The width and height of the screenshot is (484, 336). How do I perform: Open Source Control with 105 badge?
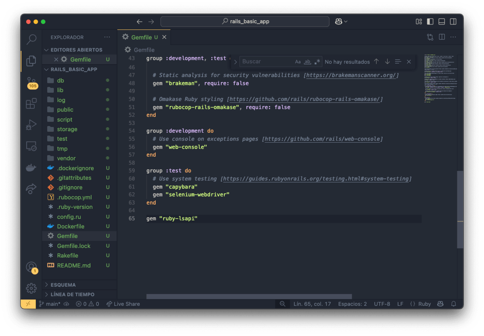tap(31, 83)
